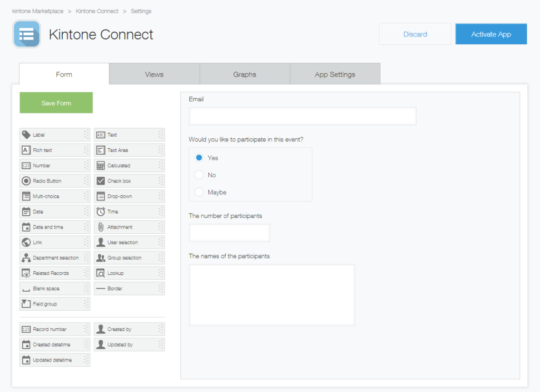Click the 'Would you like to participate' label
Viewport: 540px width, 392px height.
(x=246, y=139)
